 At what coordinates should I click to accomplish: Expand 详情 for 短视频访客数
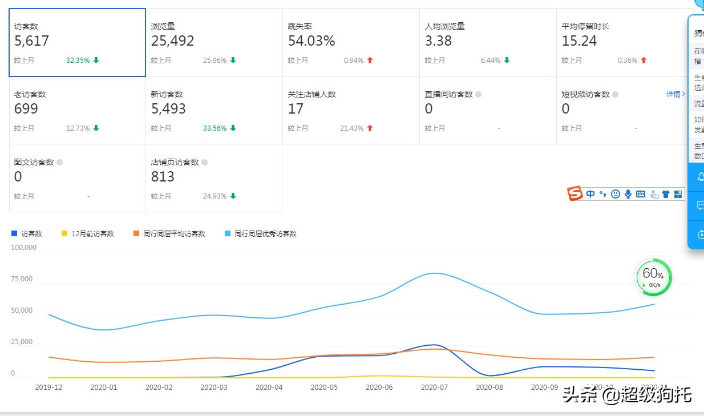click(x=674, y=94)
